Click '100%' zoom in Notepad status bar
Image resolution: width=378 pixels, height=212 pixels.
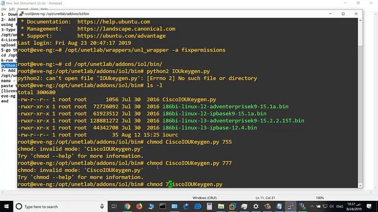[x=320, y=198]
